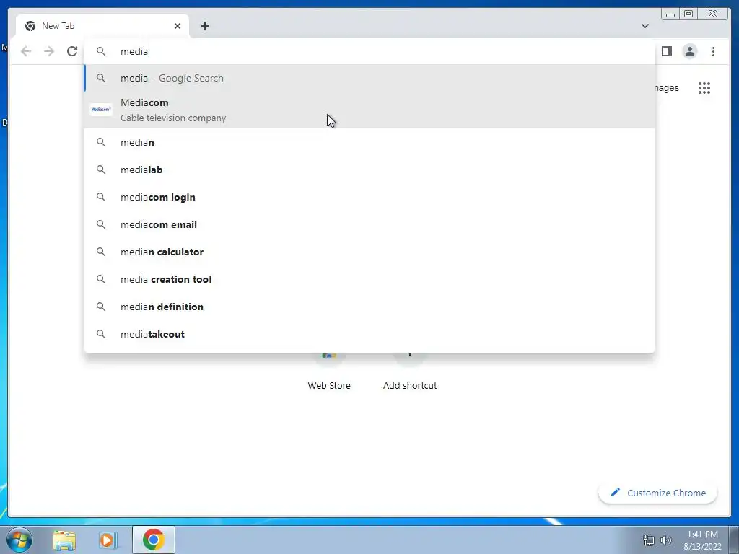The image size is (739, 554).
Task: Select the 'median calculator' suggestion
Action: (x=369, y=252)
